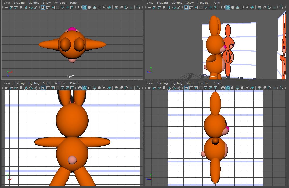Toggle Film Gate in top view panel
Viewport: 289px width, 188px height.
pyautogui.click(x=48, y=7)
